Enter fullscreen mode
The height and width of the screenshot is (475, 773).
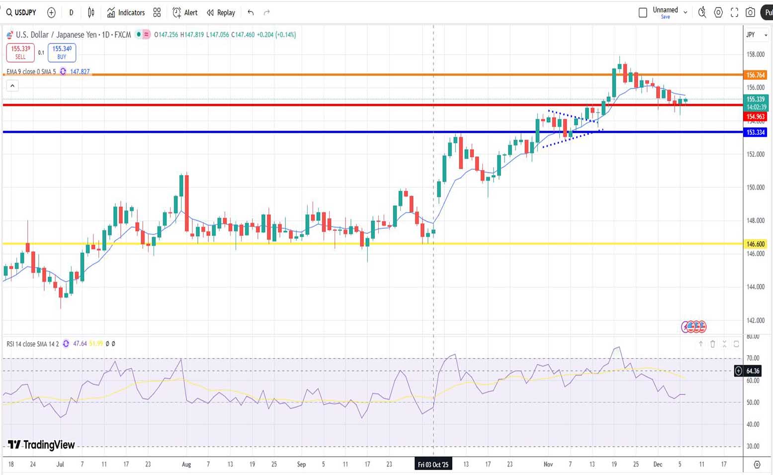point(734,12)
